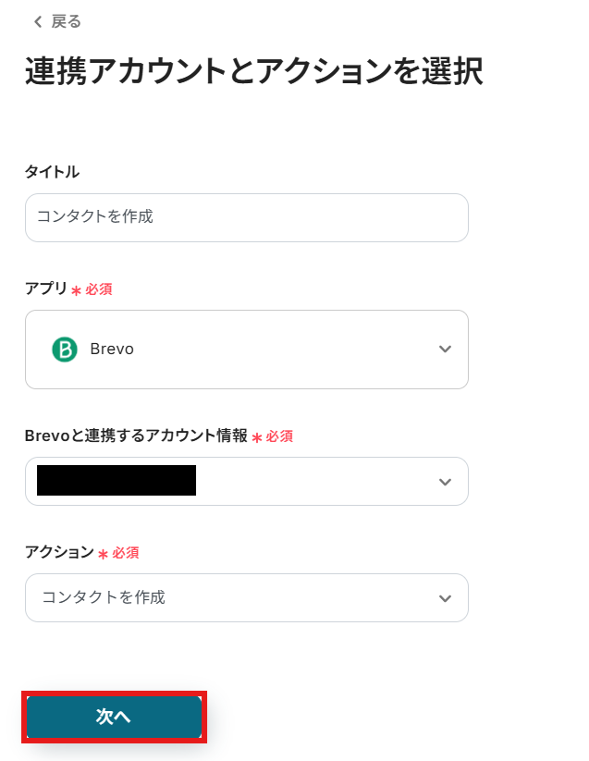Click the 必須 marker beside アカウント情報
The image size is (589, 761).
click(279, 436)
